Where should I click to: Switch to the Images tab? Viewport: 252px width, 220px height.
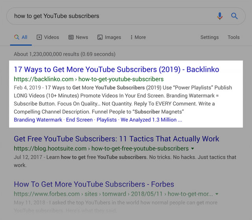tap(109, 37)
